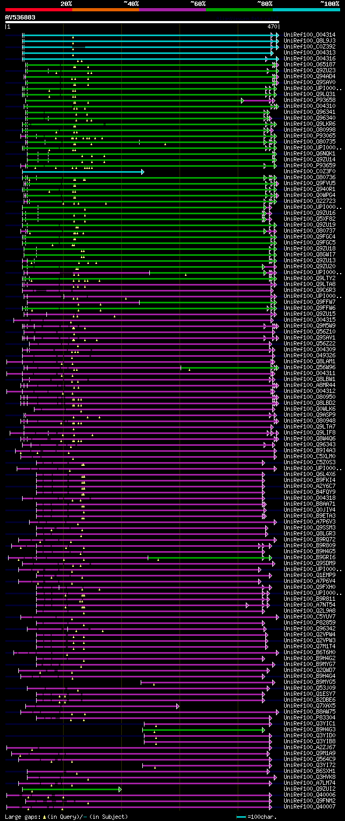The height and width of the screenshot is (821, 345).
Task: Click the purple alignment bar for Q7XAX5
Action: point(102,706)
